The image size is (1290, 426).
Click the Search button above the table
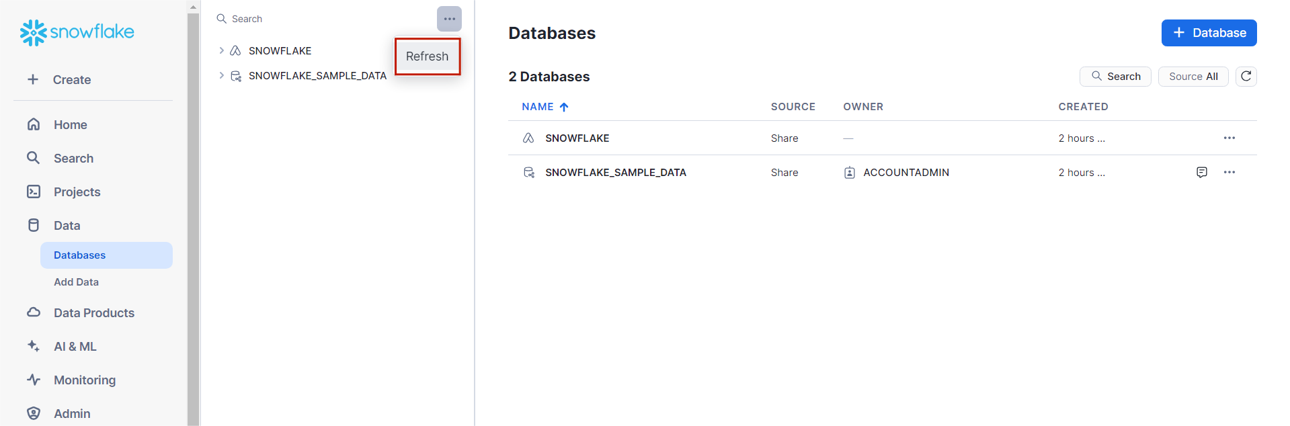[1115, 77]
